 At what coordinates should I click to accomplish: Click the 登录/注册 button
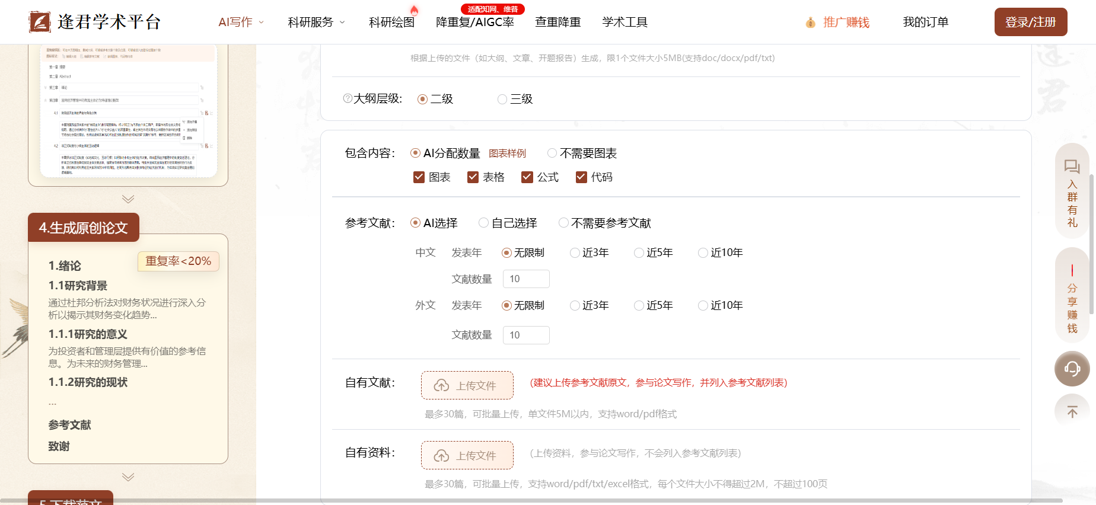1031,22
